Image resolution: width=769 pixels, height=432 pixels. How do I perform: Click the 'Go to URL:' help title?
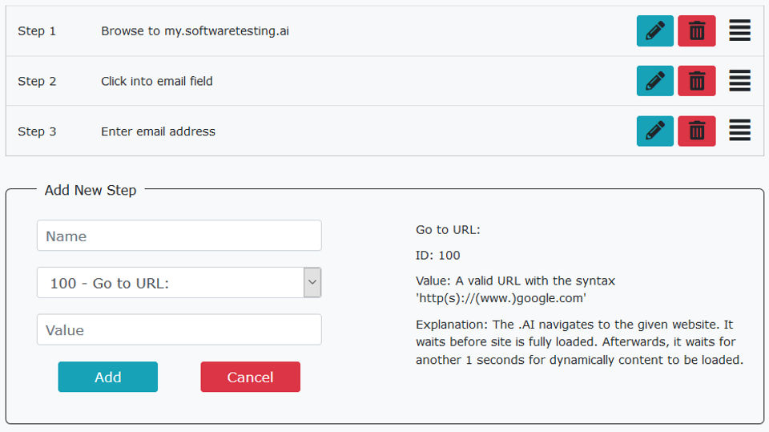448,230
